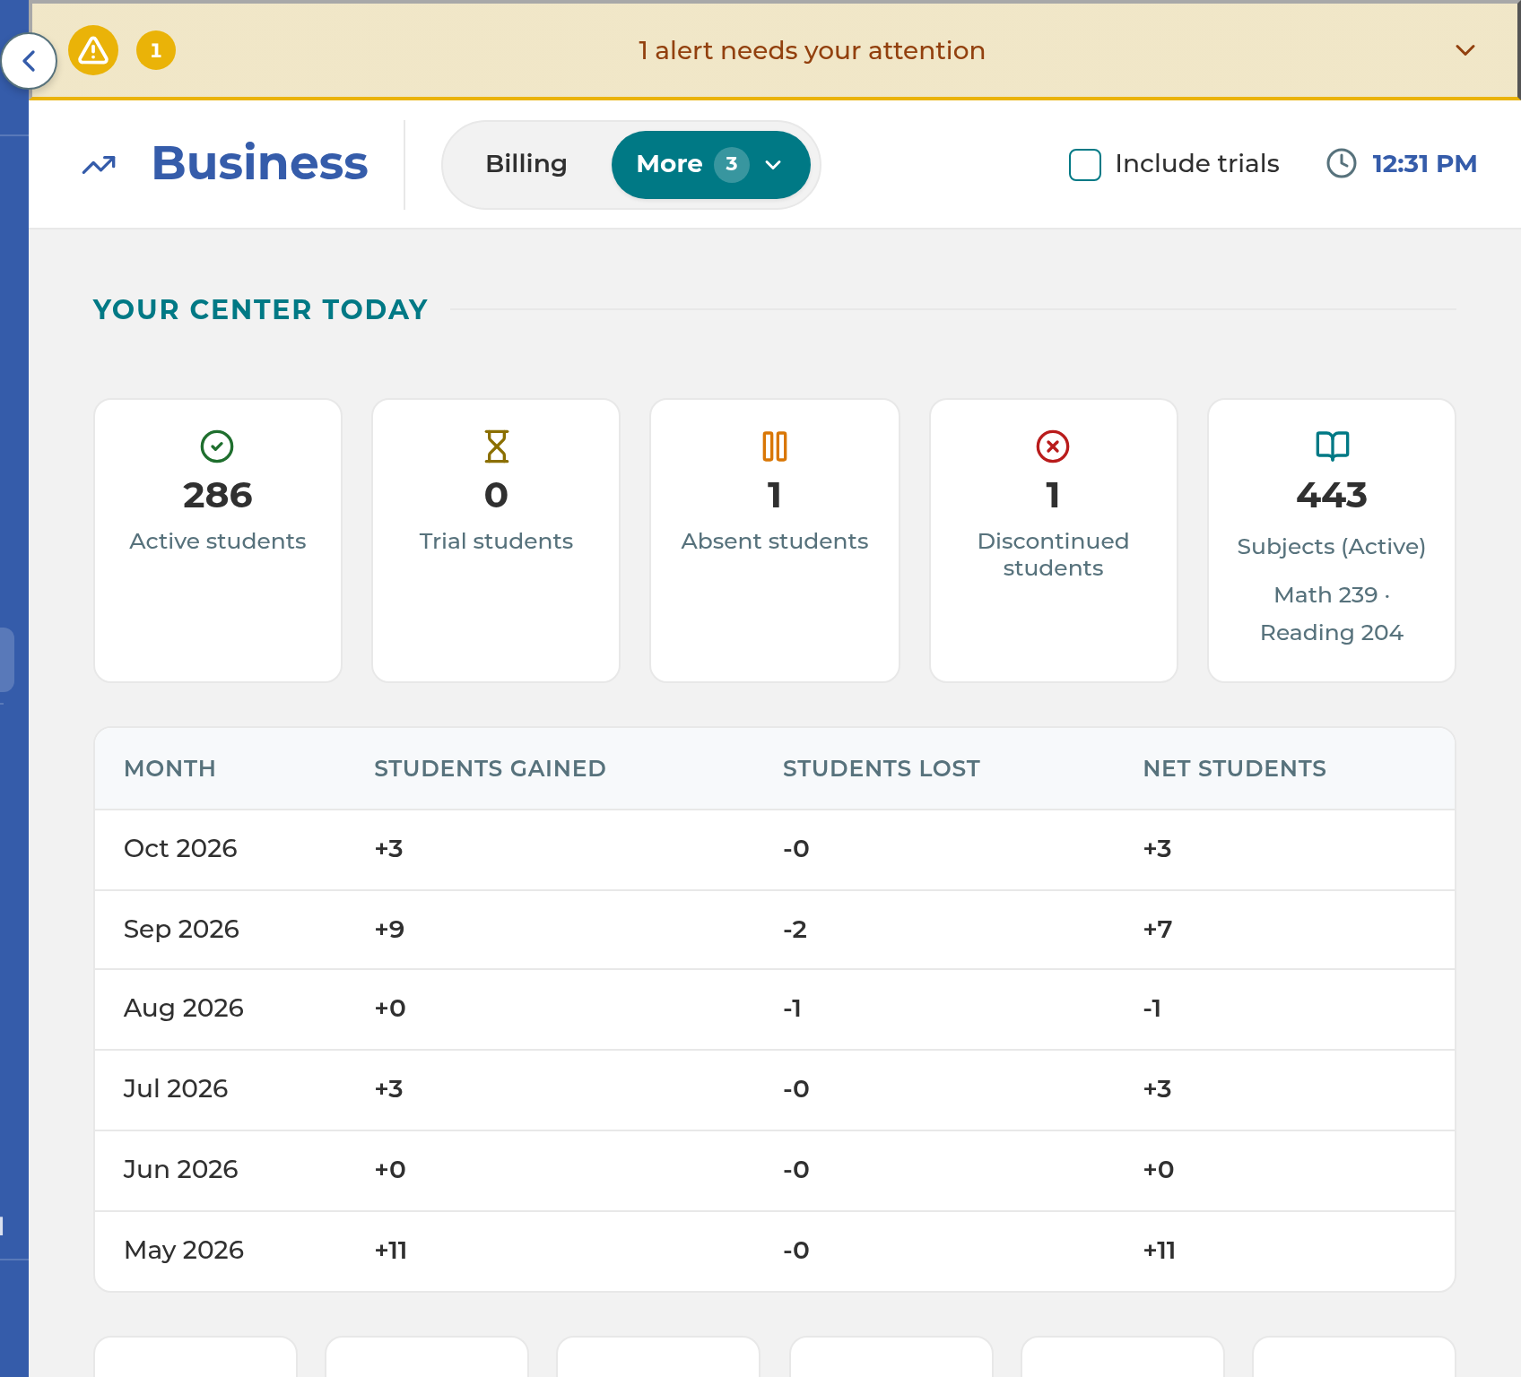Click the YOUR CENTER TODAY section heading

260,309
